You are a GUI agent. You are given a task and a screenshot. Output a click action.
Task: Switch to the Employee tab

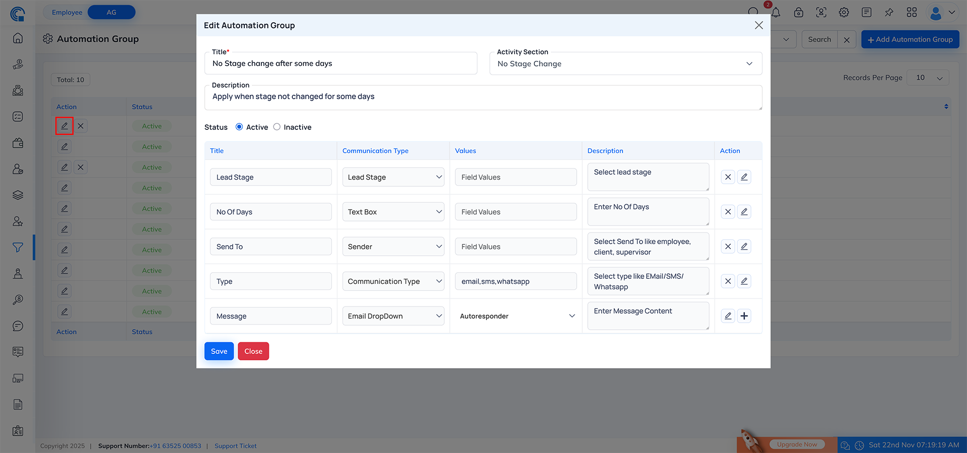point(67,12)
